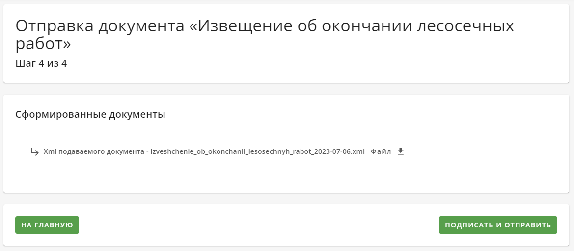Click the Файл label next to download icon
Screen dimensions: 574x251
[x=381, y=151]
